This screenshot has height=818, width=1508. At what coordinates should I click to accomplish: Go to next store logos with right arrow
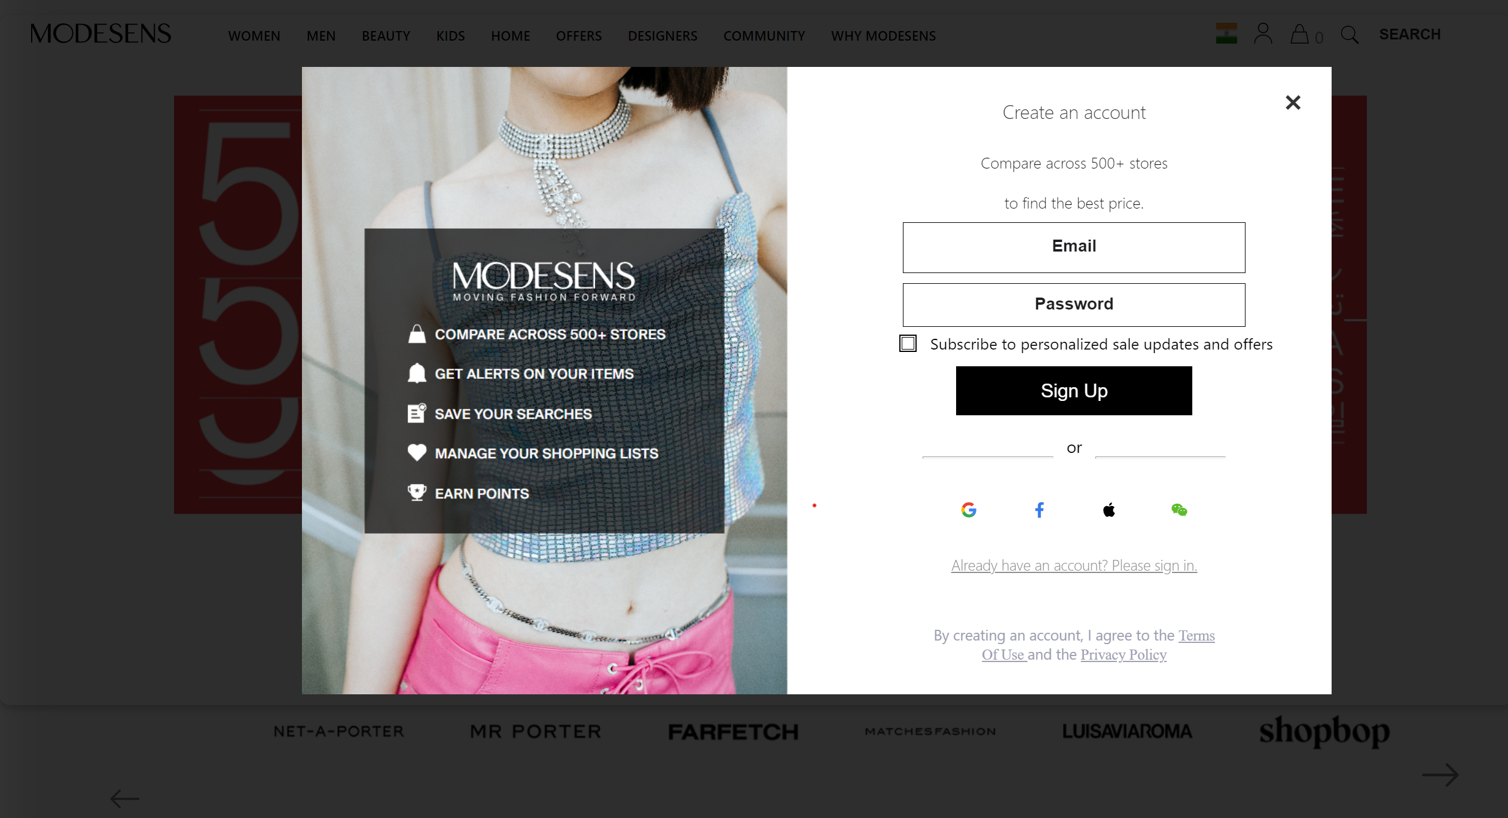point(1440,775)
